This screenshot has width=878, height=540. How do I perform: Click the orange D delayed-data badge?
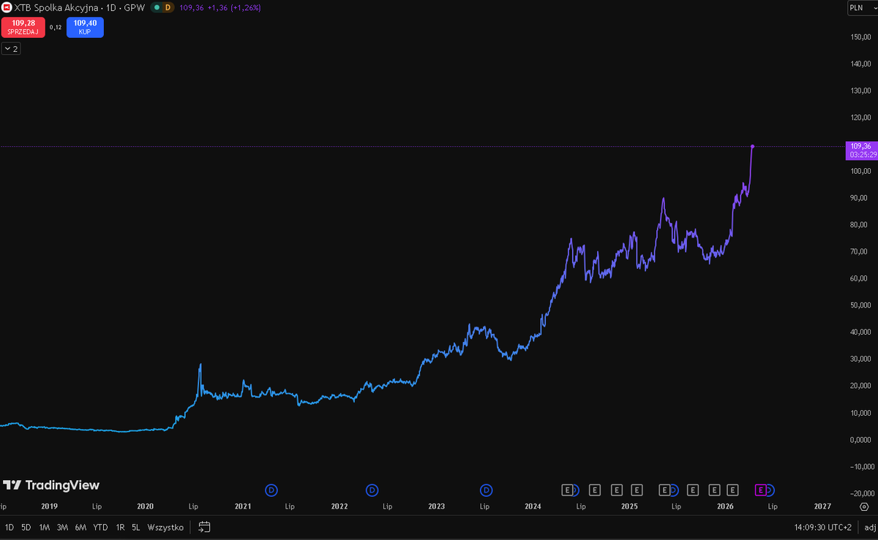[168, 7]
